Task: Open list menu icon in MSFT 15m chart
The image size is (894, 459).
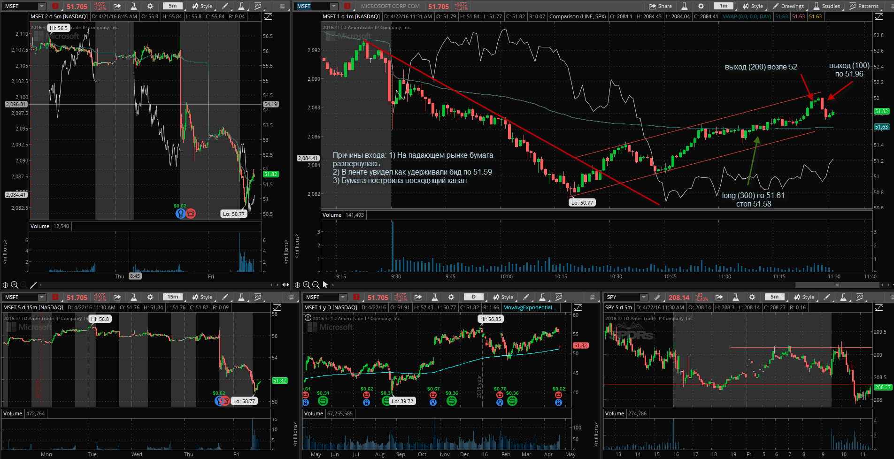Action: pos(291,297)
